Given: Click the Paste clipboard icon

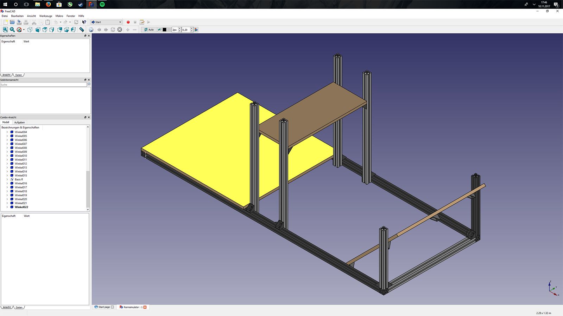Looking at the screenshot, I should (x=48, y=22).
